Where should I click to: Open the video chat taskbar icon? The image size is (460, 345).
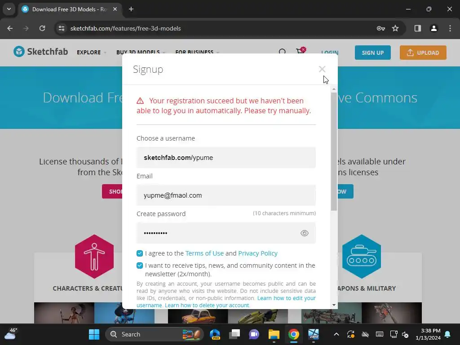[x=254, y=334]
